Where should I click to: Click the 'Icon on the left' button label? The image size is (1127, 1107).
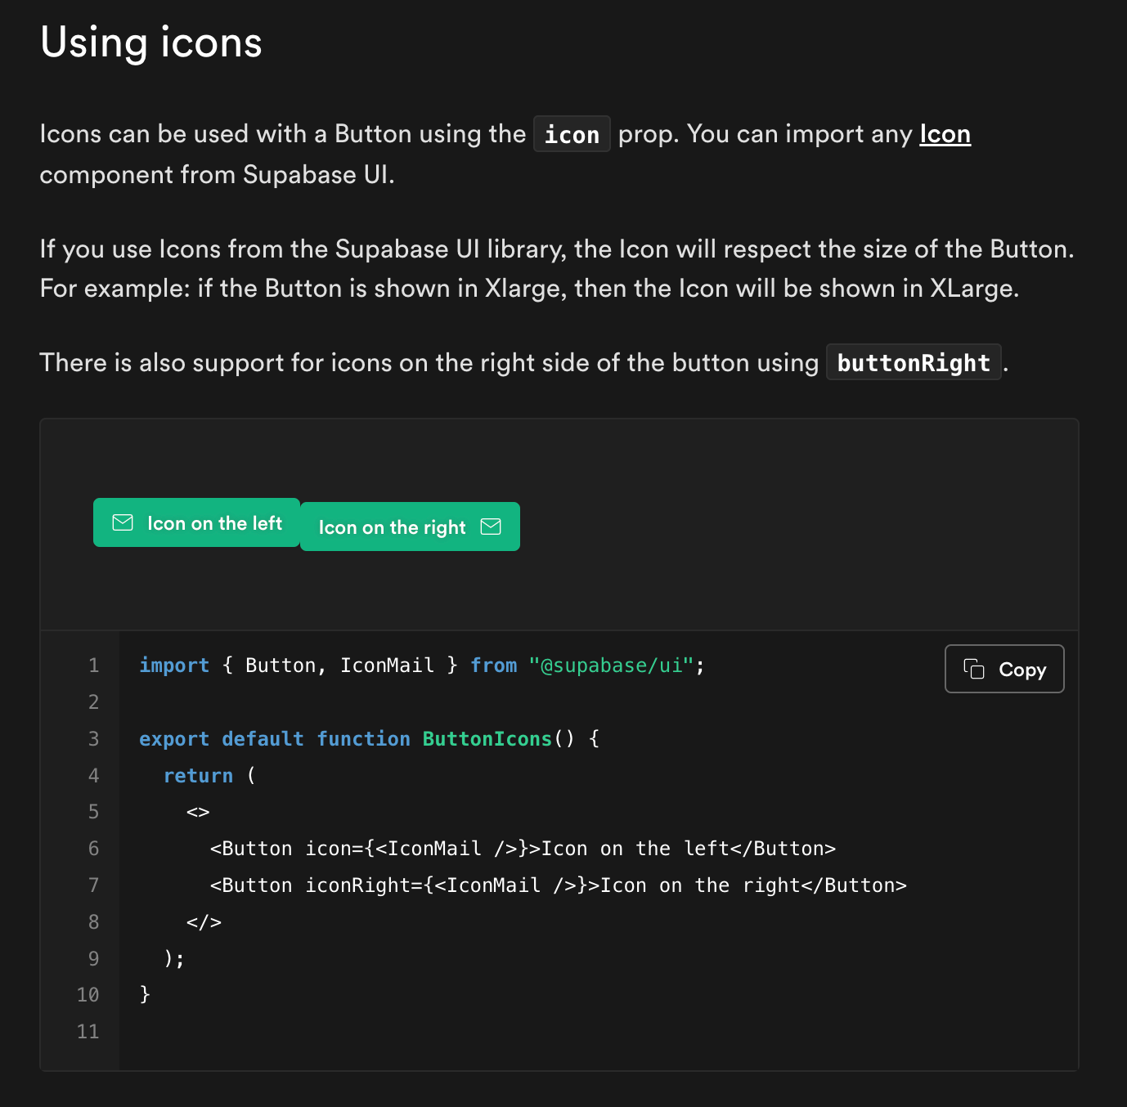(x=214, y=523)
